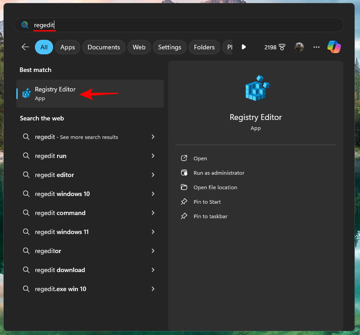Expand chevron for 'regedit download'

[153, 270]
